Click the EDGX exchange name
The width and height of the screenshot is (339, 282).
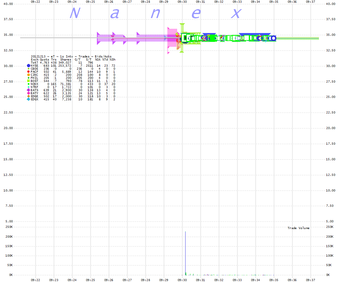click(34, 99)
